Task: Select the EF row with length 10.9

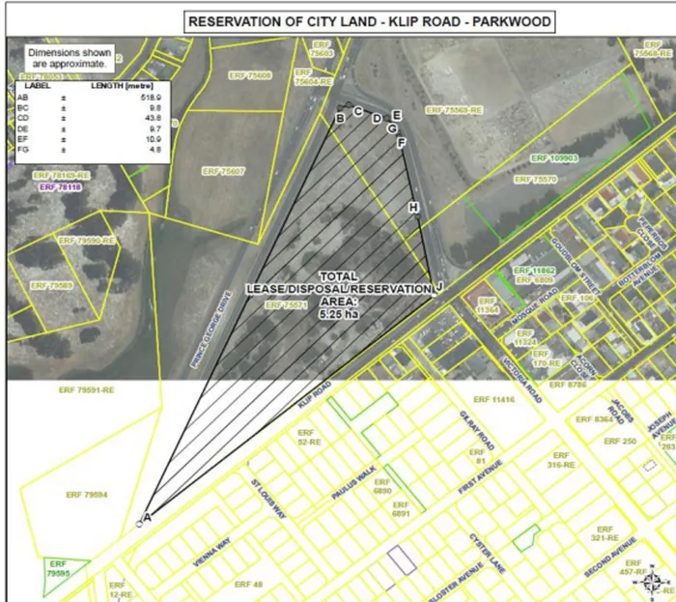Action: (89, 139)
